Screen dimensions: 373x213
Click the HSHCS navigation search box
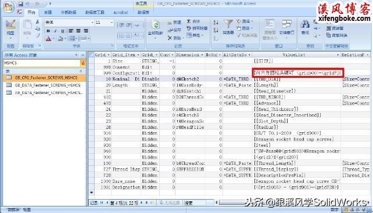pos(42,63)
